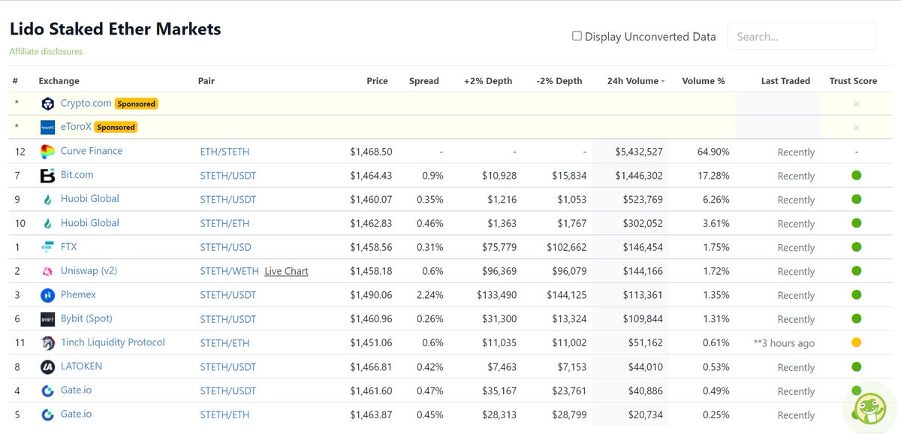Toggle Display Unconverted Data checkbox
Image resolution: width=901 pixels, height=434 pixels.
click(x=577, y=36)
